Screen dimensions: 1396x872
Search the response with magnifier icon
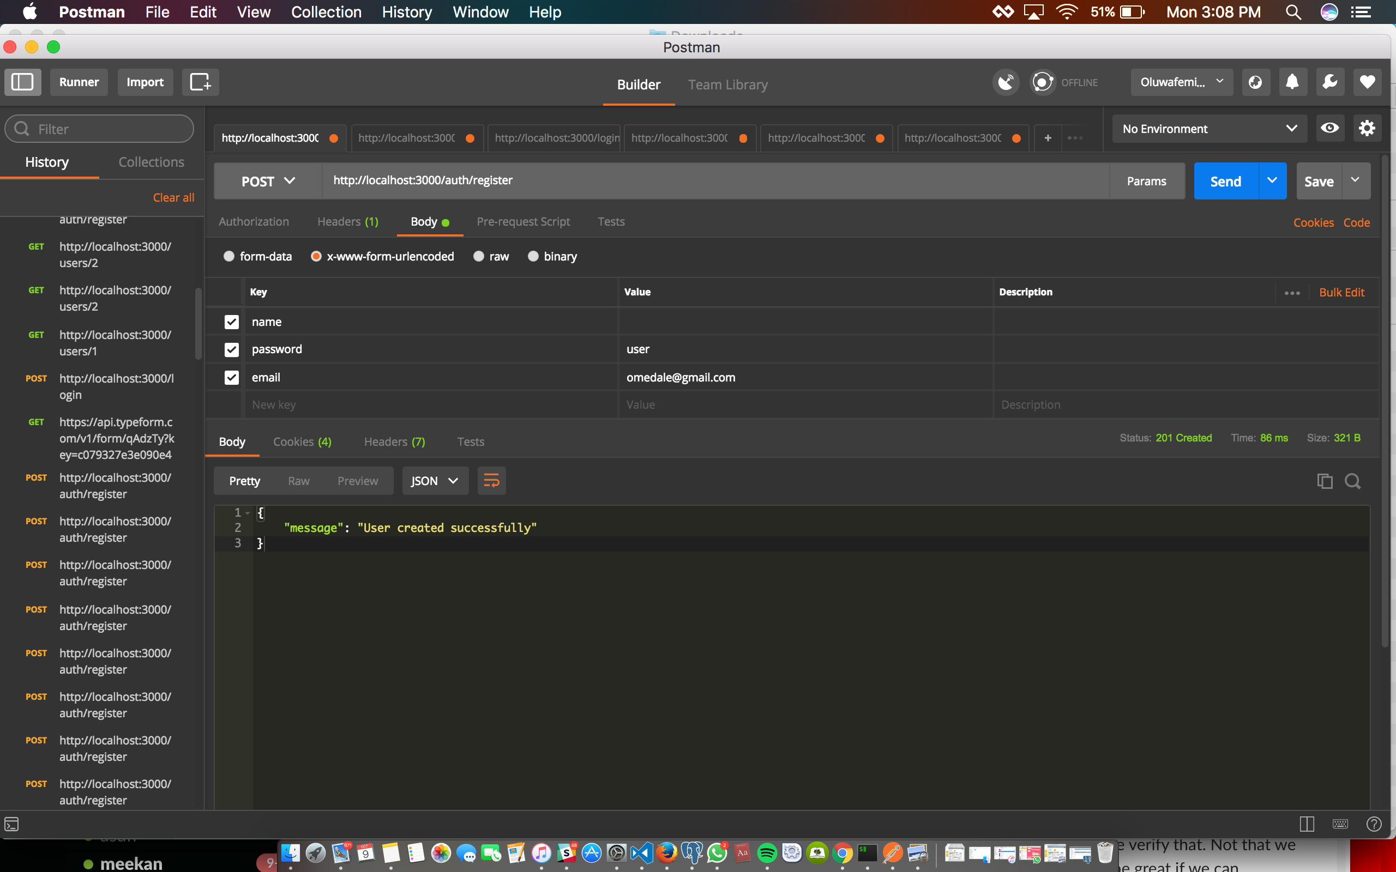coord(1353,481)
